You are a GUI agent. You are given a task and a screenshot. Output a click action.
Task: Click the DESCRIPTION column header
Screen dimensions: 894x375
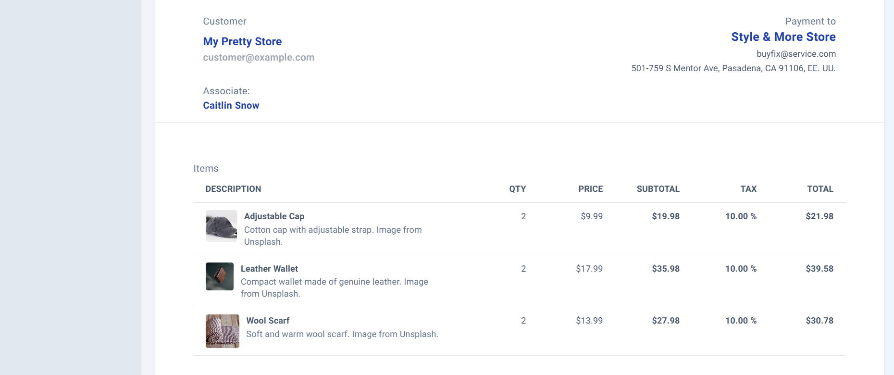[233, 189]
